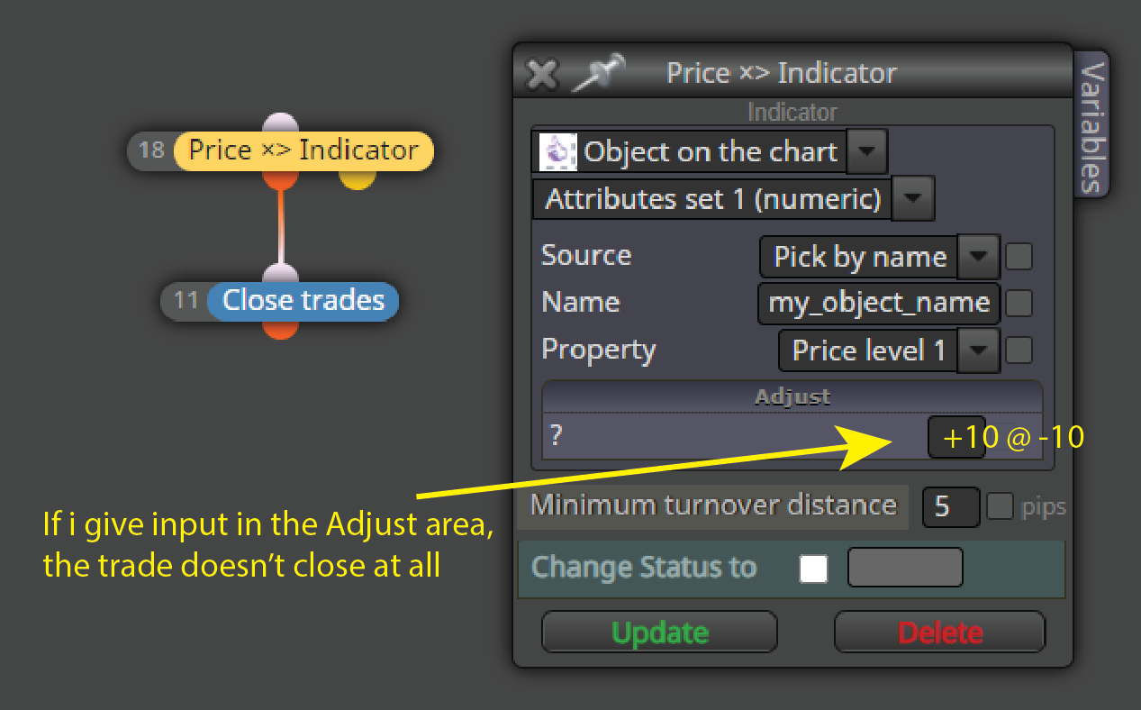Toggle the checkbox beside Name field
The image size is (1141, 710).
1019,304
